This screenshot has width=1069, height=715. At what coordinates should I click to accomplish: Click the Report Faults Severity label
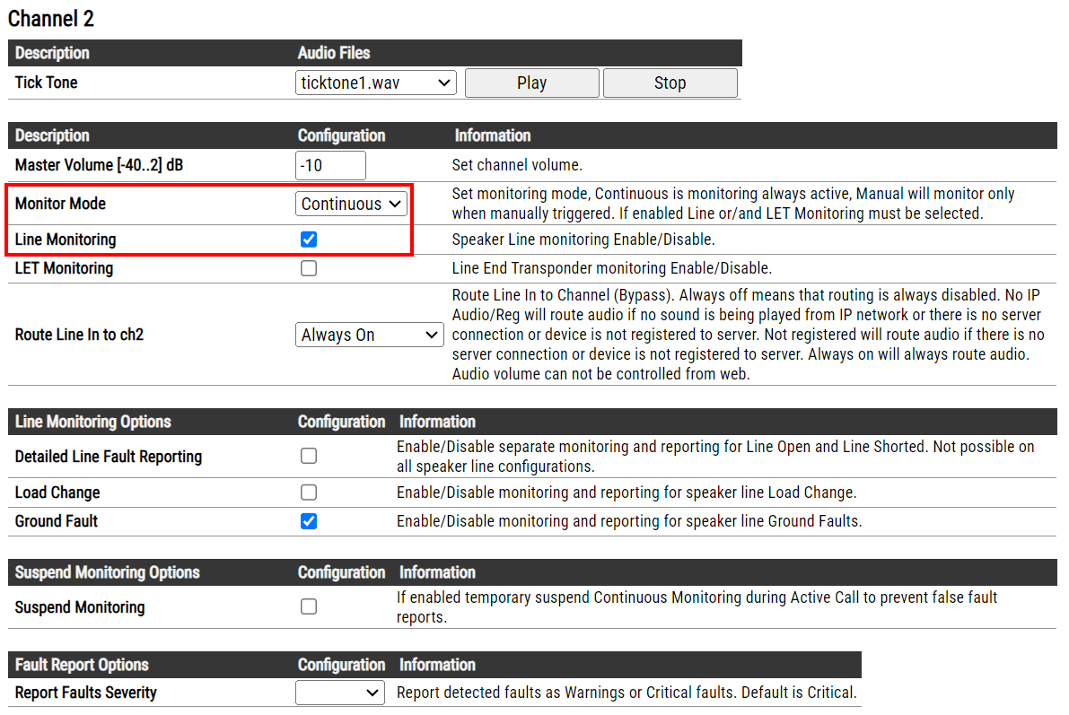click(86, 693)
